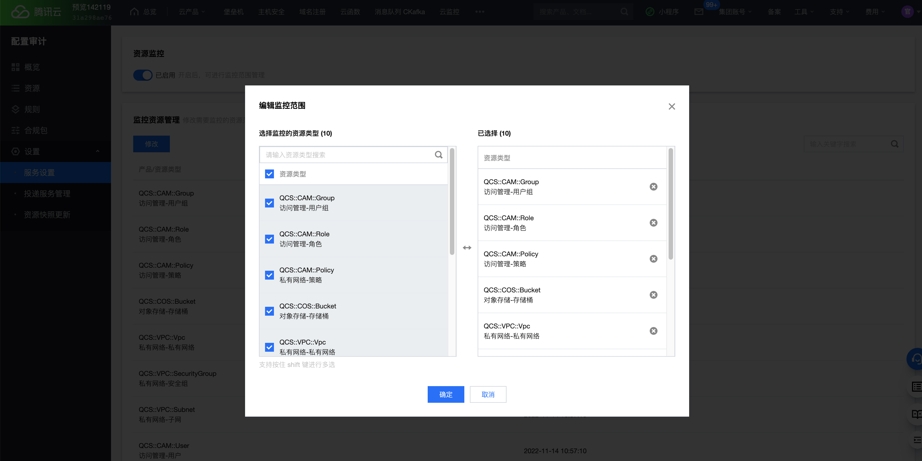Image resolution: width=922 pixels, height=461 pixels.
Task: Uncheck QCS::COS::Bucket in resource list
Action: pos(269,311)
